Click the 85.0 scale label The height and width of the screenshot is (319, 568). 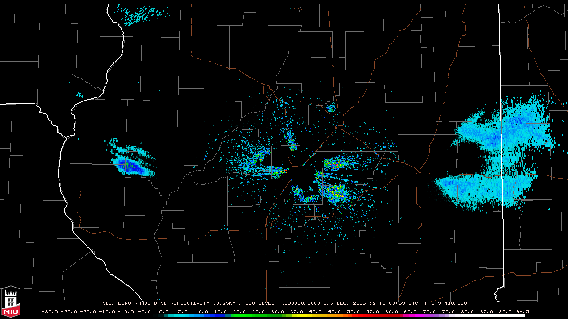click(486, 311)
